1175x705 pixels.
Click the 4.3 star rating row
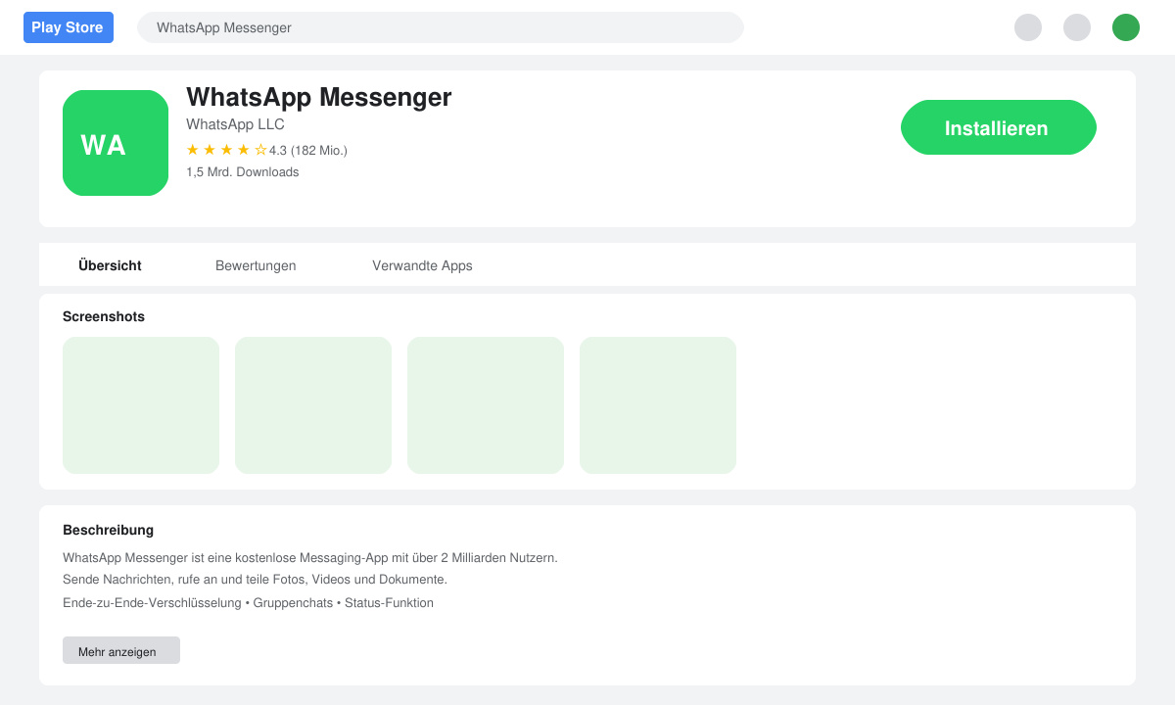[266, 150]
